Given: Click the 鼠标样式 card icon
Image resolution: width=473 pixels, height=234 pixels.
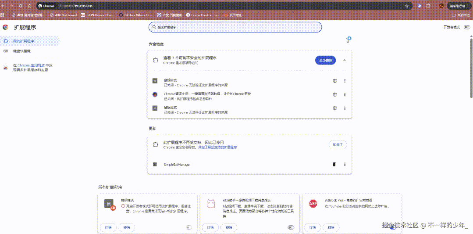Looking at the screenshot, I should pyautogui.click(x=109, y=204).
